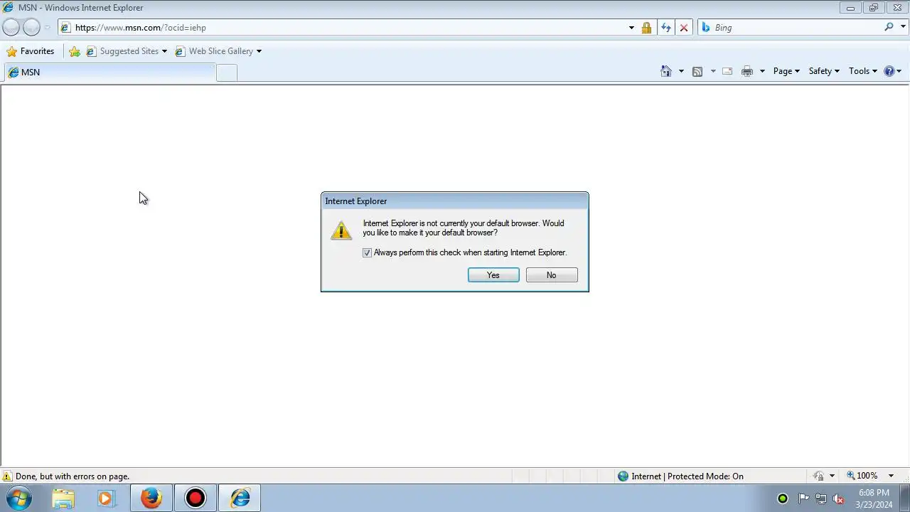Click the green circle tray icon
Screen dimensions: 910x512
coord(783,498)
